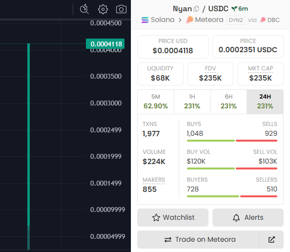
Task: Click the SELL VOL value $103K
Action: (x=268, y=161)
